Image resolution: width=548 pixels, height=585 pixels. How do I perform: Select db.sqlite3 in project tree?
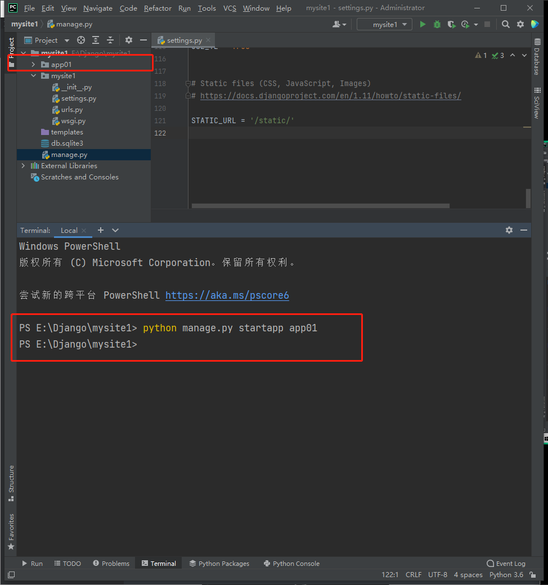(x=84, y=143)
